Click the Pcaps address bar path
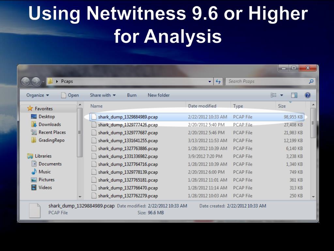Image resolution: width=334 pixels, height=251 pixels. (x=67, y=81)
